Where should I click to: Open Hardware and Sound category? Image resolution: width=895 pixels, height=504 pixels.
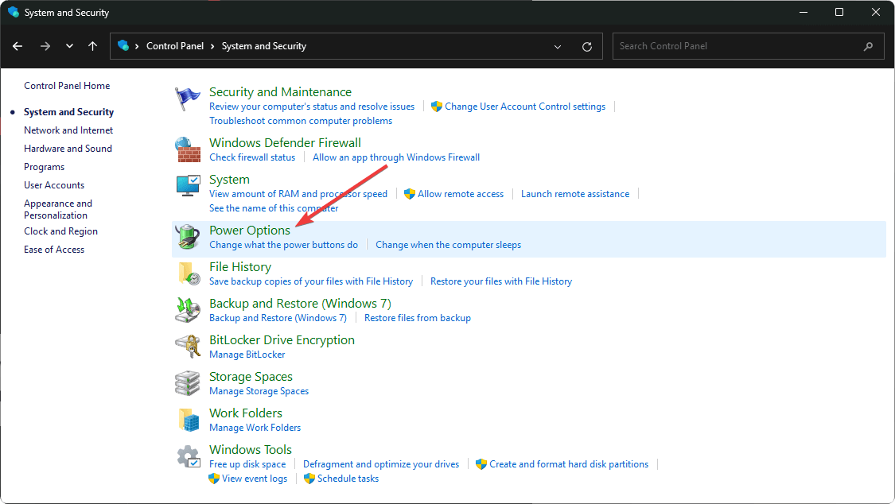click(x=68, y=149)
